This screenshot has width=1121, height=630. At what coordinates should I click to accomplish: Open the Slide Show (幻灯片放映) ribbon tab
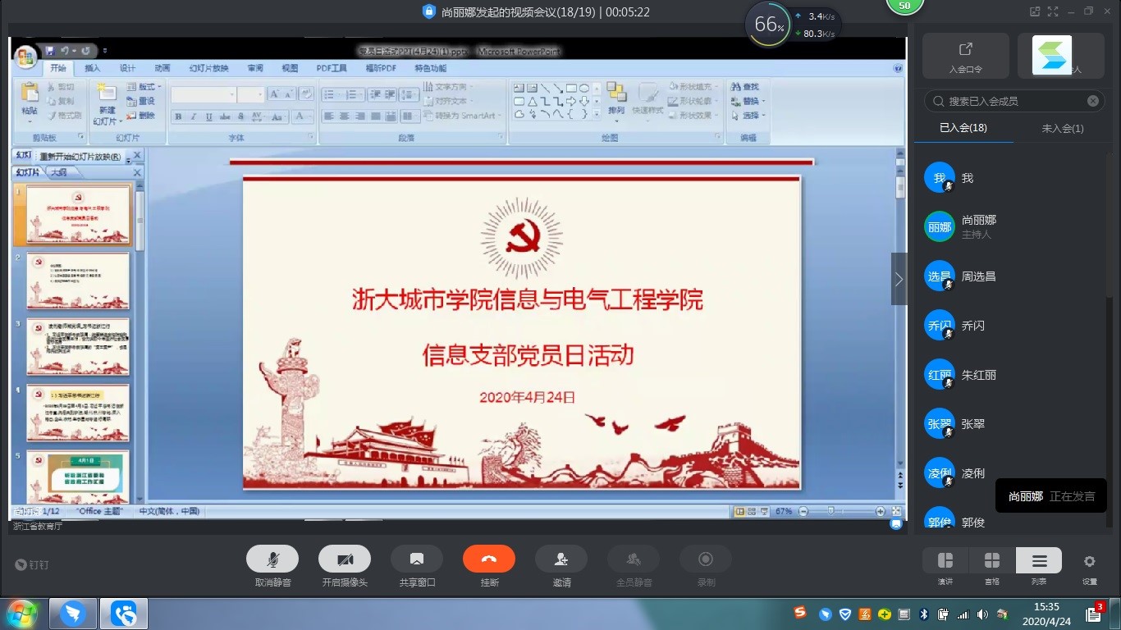pos(208,68)
